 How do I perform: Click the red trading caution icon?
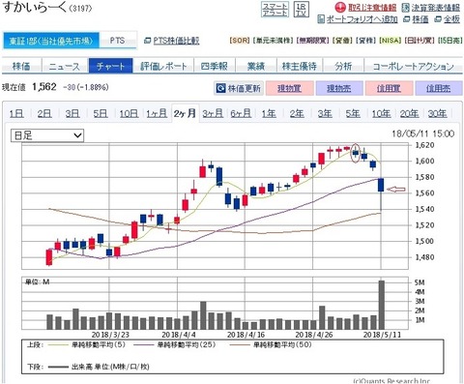click(340, 7)
